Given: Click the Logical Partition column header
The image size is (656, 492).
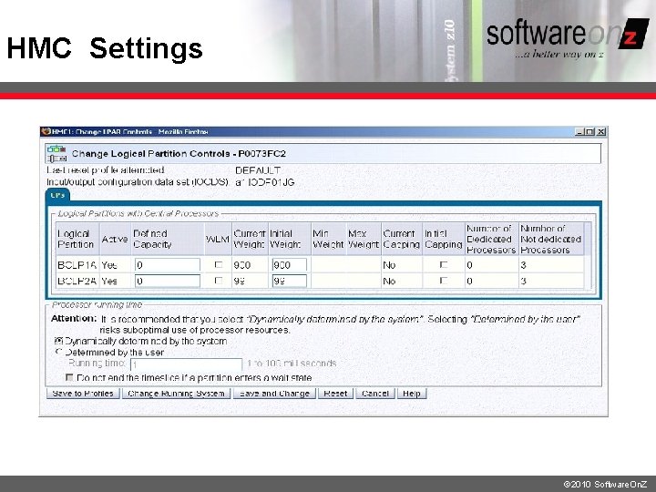Looking at the screenshot, I should [x=77, y=239].
